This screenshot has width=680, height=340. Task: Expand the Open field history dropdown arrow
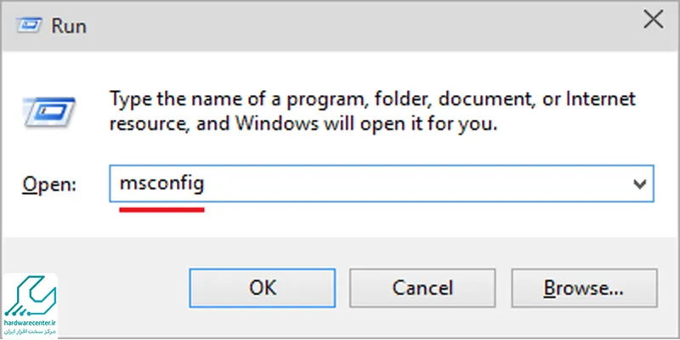coord(639,184)
